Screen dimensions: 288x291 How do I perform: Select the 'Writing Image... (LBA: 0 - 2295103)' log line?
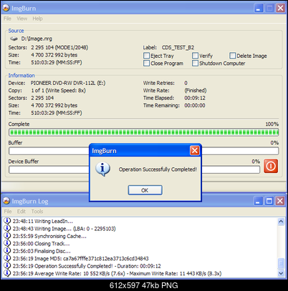tap(64, 229)
